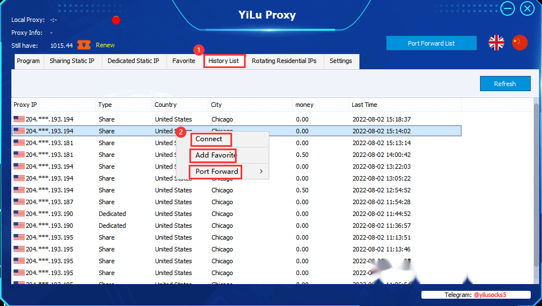Viewport: 542px width, 306px height.
Task: Go to the Settings tab
Action: [x=341, y=61]
